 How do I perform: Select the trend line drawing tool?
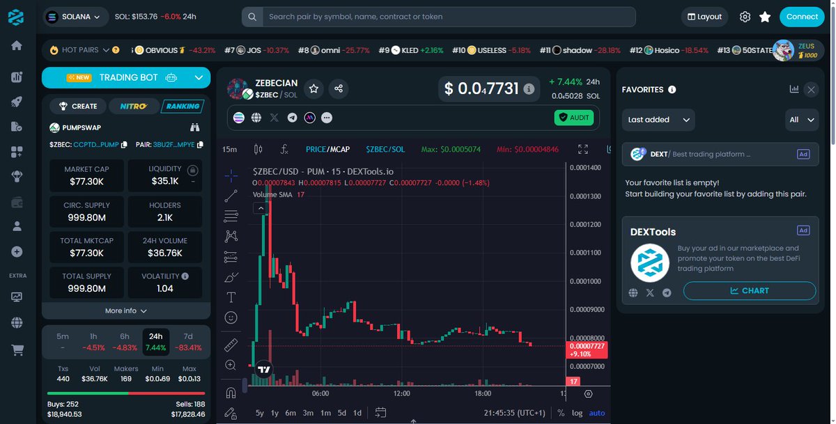[x=231, y=196]
